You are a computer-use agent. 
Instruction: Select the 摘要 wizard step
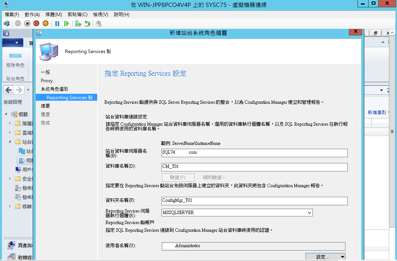tap(46, 106)
